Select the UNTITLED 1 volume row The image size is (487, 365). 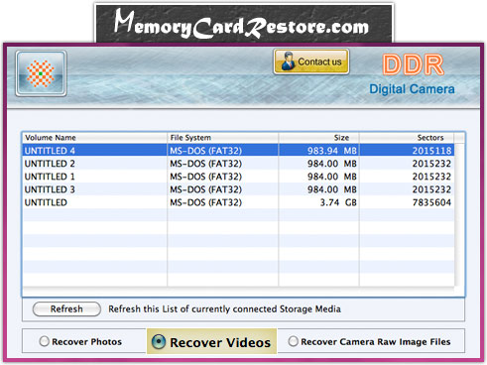238,177
